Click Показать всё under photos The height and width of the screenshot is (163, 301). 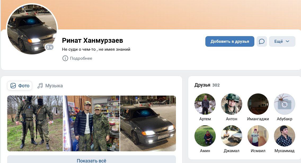tap(92, 160)
